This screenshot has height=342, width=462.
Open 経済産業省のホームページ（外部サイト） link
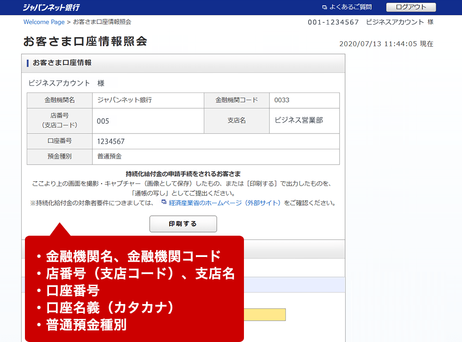point(225,203)
